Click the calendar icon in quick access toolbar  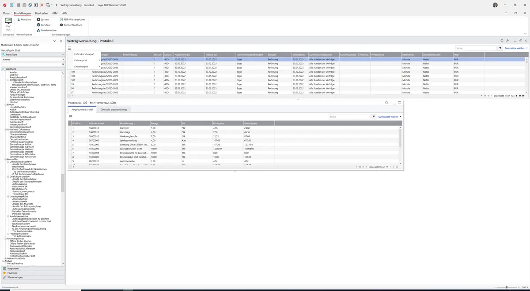coord(24,5)
